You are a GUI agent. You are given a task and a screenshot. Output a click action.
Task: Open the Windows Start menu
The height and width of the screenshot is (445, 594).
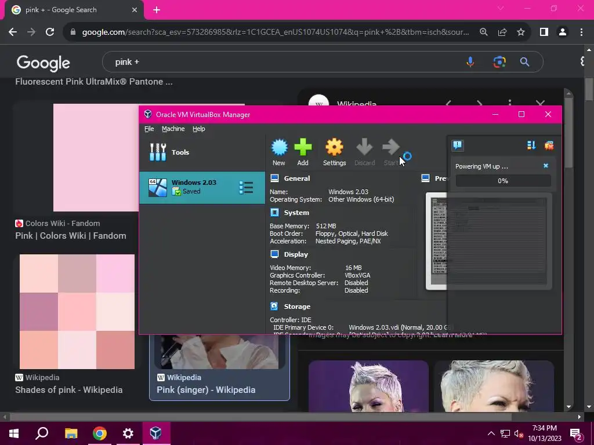tap(14, 433)
